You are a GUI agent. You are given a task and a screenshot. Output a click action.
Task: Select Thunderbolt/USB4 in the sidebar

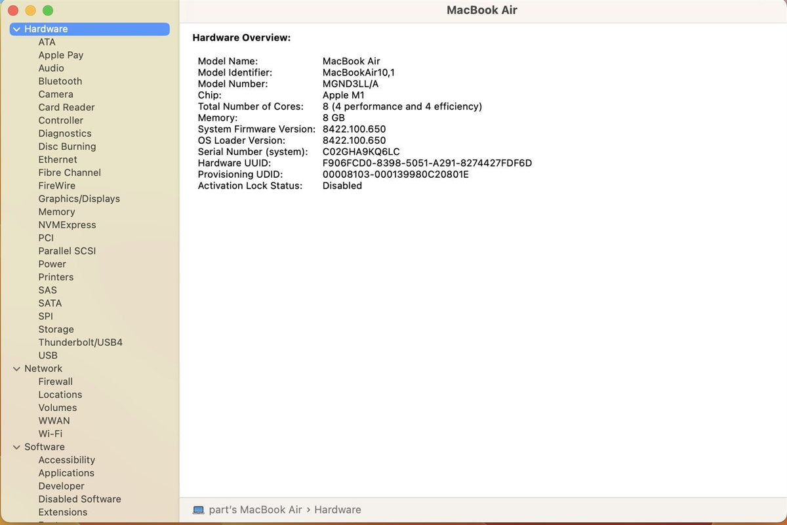81,343
